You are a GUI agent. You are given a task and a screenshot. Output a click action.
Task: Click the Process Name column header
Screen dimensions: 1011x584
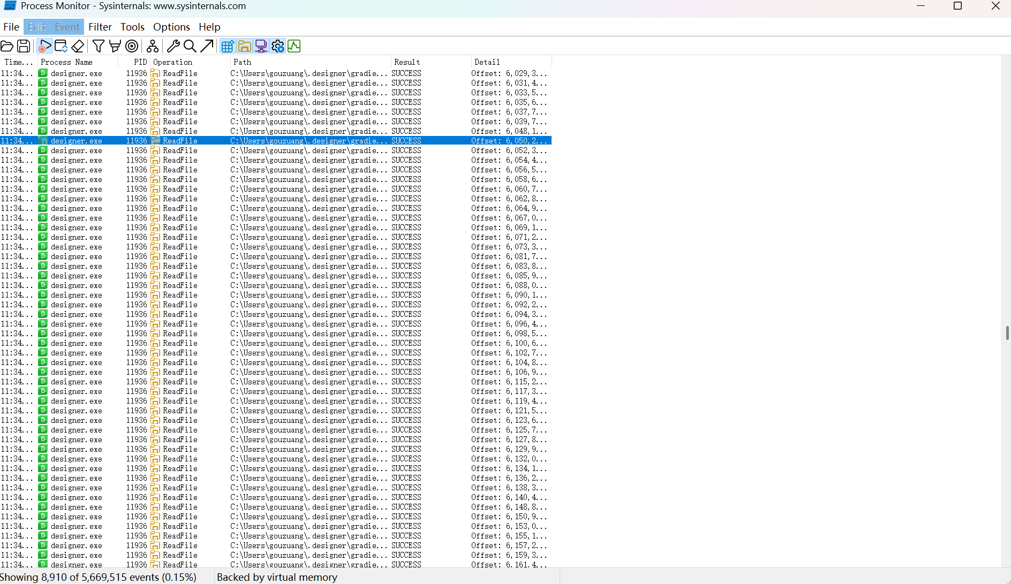click(67, 62)
